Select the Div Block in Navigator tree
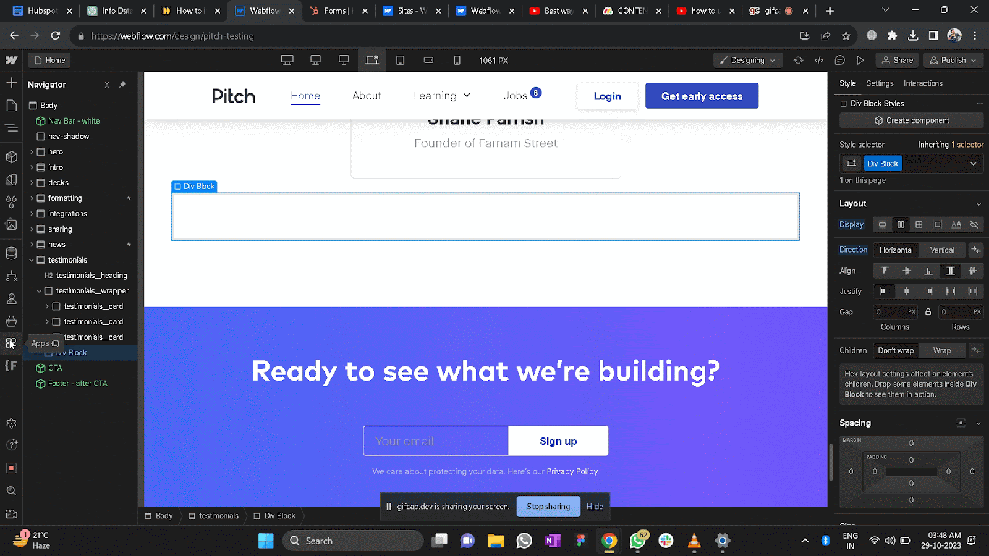 pyautogui.click(x=80, y=353)
